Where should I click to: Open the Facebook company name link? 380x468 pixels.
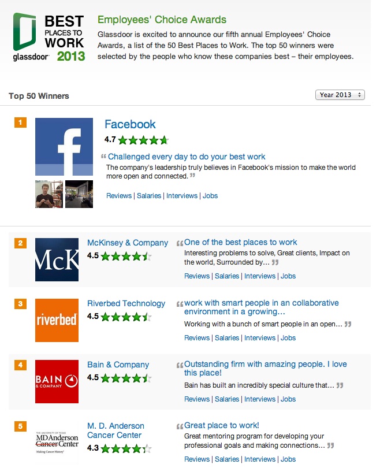[130, 124]
